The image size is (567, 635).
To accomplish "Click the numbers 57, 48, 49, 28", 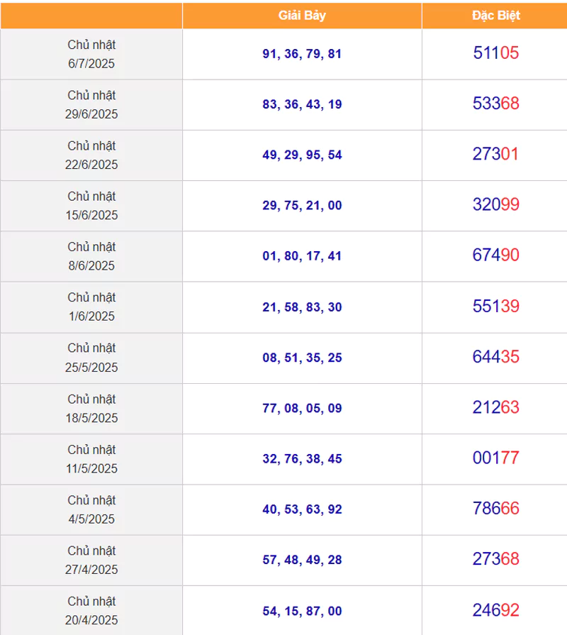I will 302,560.
